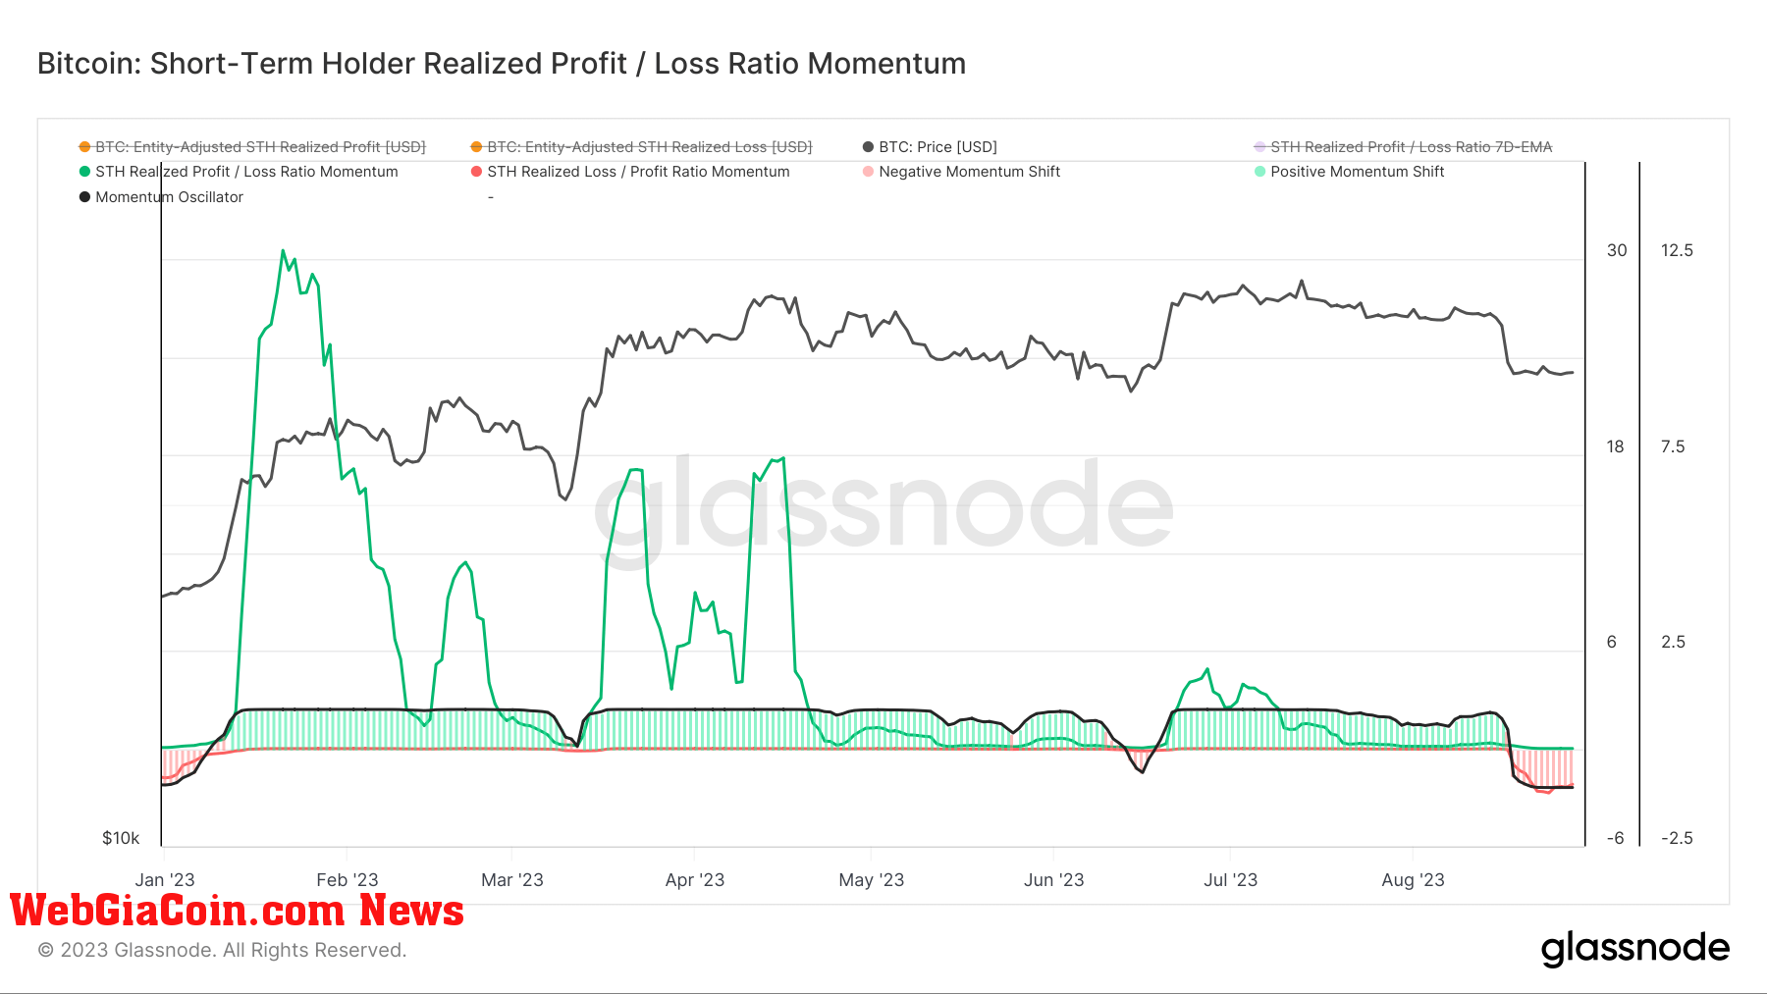Click black dot beside Momentum Oscillator
Image resolution: width=1767 pixels, height=994 pixels.
84,197
